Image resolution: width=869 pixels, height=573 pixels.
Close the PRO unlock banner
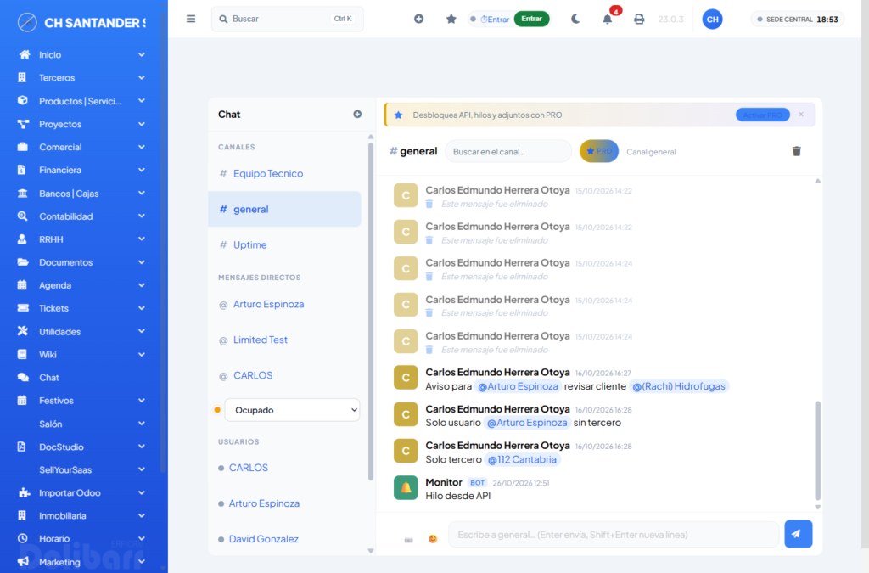pos(801,114)
